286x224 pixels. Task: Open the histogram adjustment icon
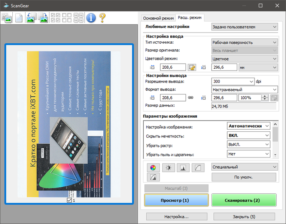tap(183, 168)
